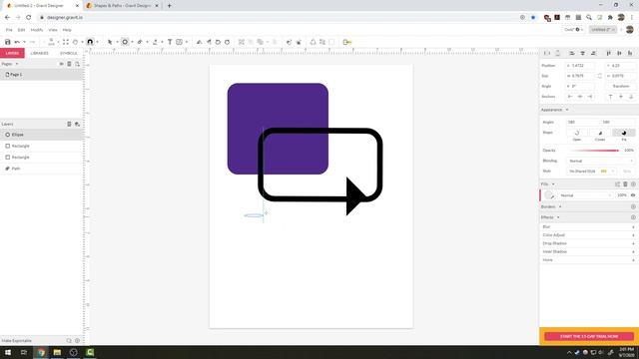
Task: Align selection to left edges
Action: (572, 53)
